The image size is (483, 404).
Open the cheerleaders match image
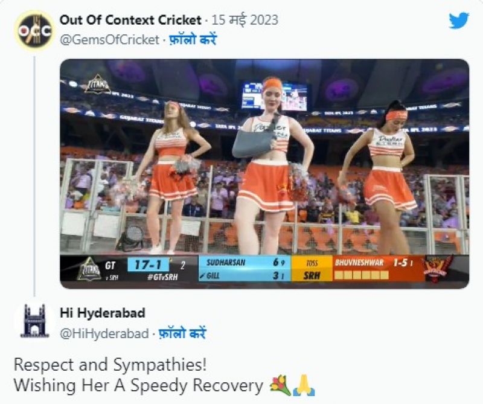pyautogui.click(x=264, y=174)
